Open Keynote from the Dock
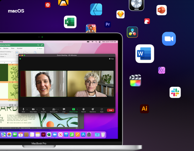 (x=66, y=135)
